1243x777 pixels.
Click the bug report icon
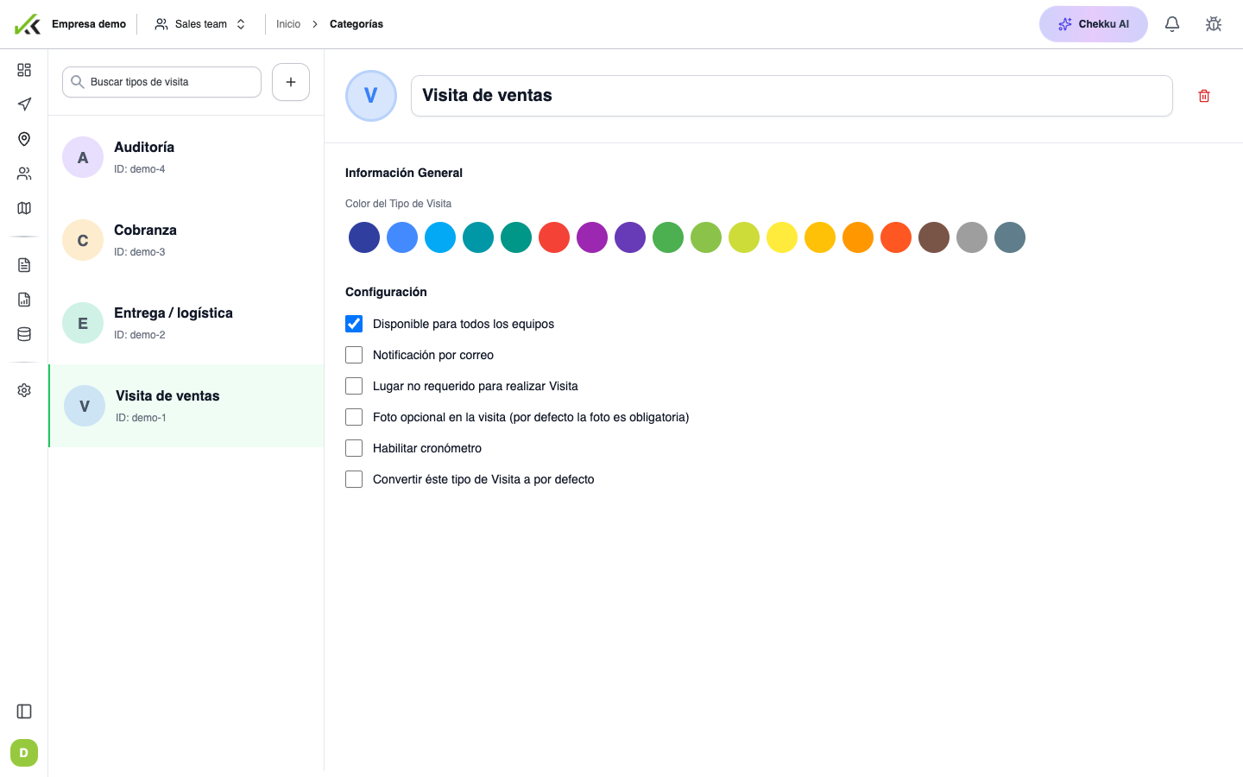click(x=1214, y=24)
